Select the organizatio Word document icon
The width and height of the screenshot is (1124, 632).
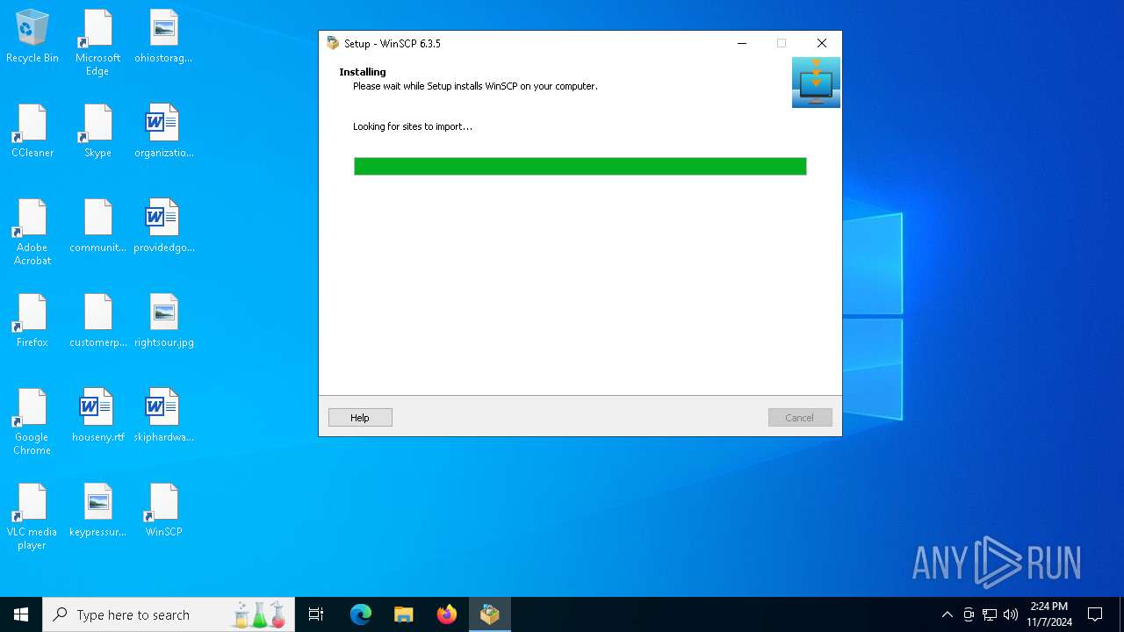pos(163,132)
